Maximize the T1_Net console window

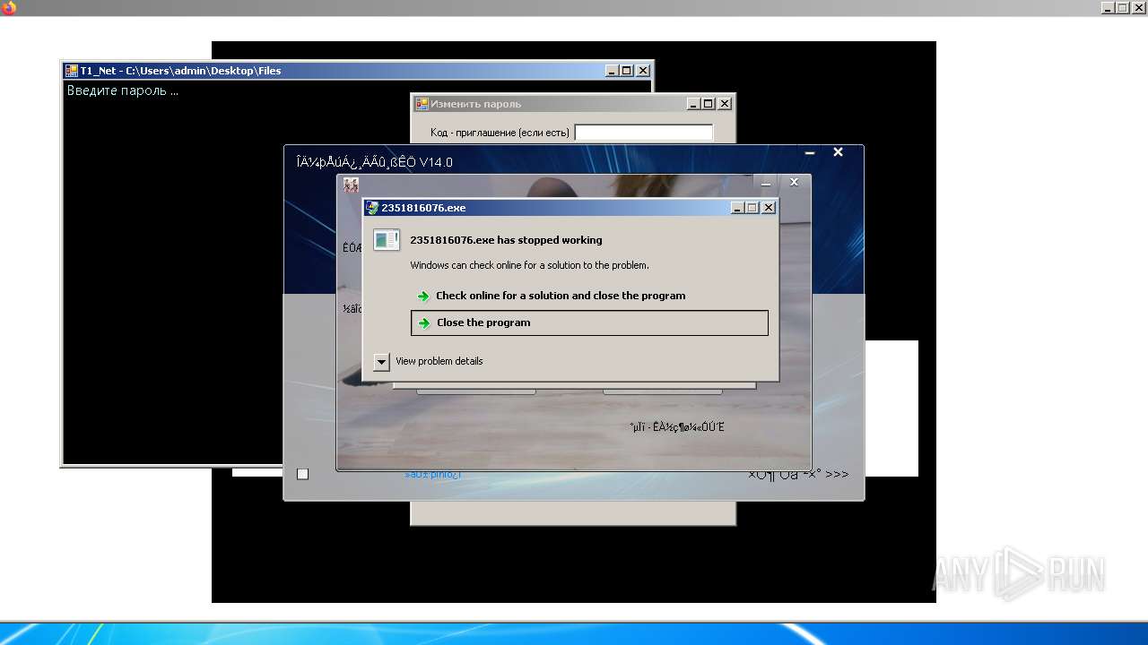coord(627,71)
